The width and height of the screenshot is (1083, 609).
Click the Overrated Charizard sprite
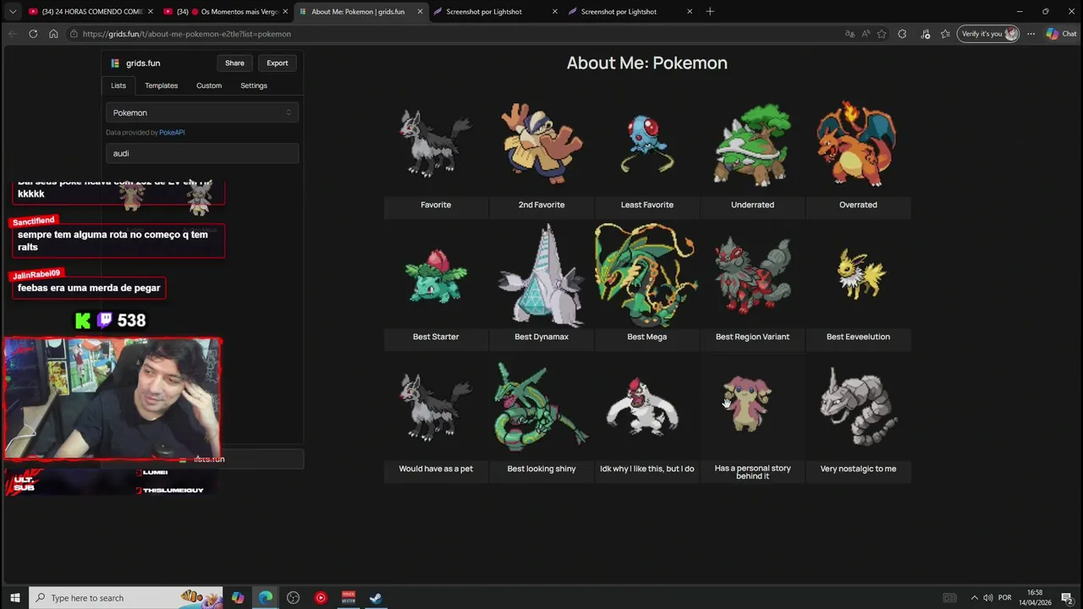pyautogui.click(x=857, y=144)
